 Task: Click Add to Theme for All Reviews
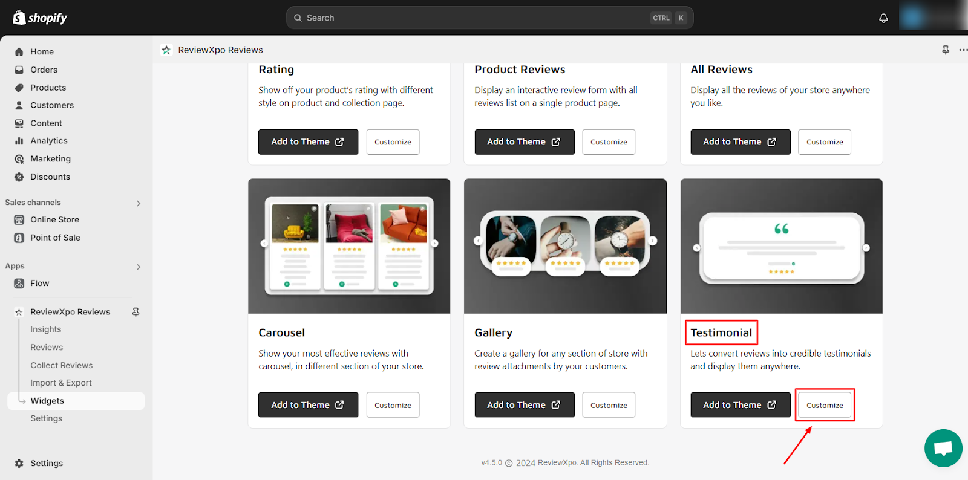pyautogui.click(x=741, y=142)
